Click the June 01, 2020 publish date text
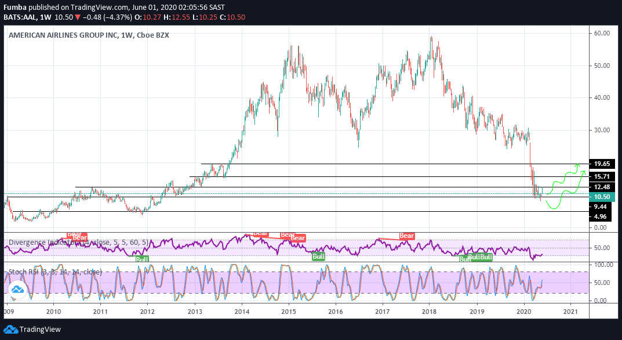 pyautogui.click(x=155, y=7)
